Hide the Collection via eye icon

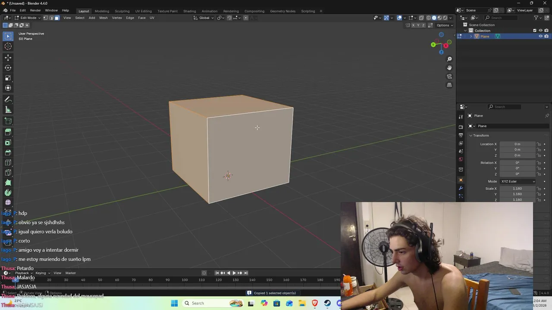pyautogui.click(x=540, y=31)
